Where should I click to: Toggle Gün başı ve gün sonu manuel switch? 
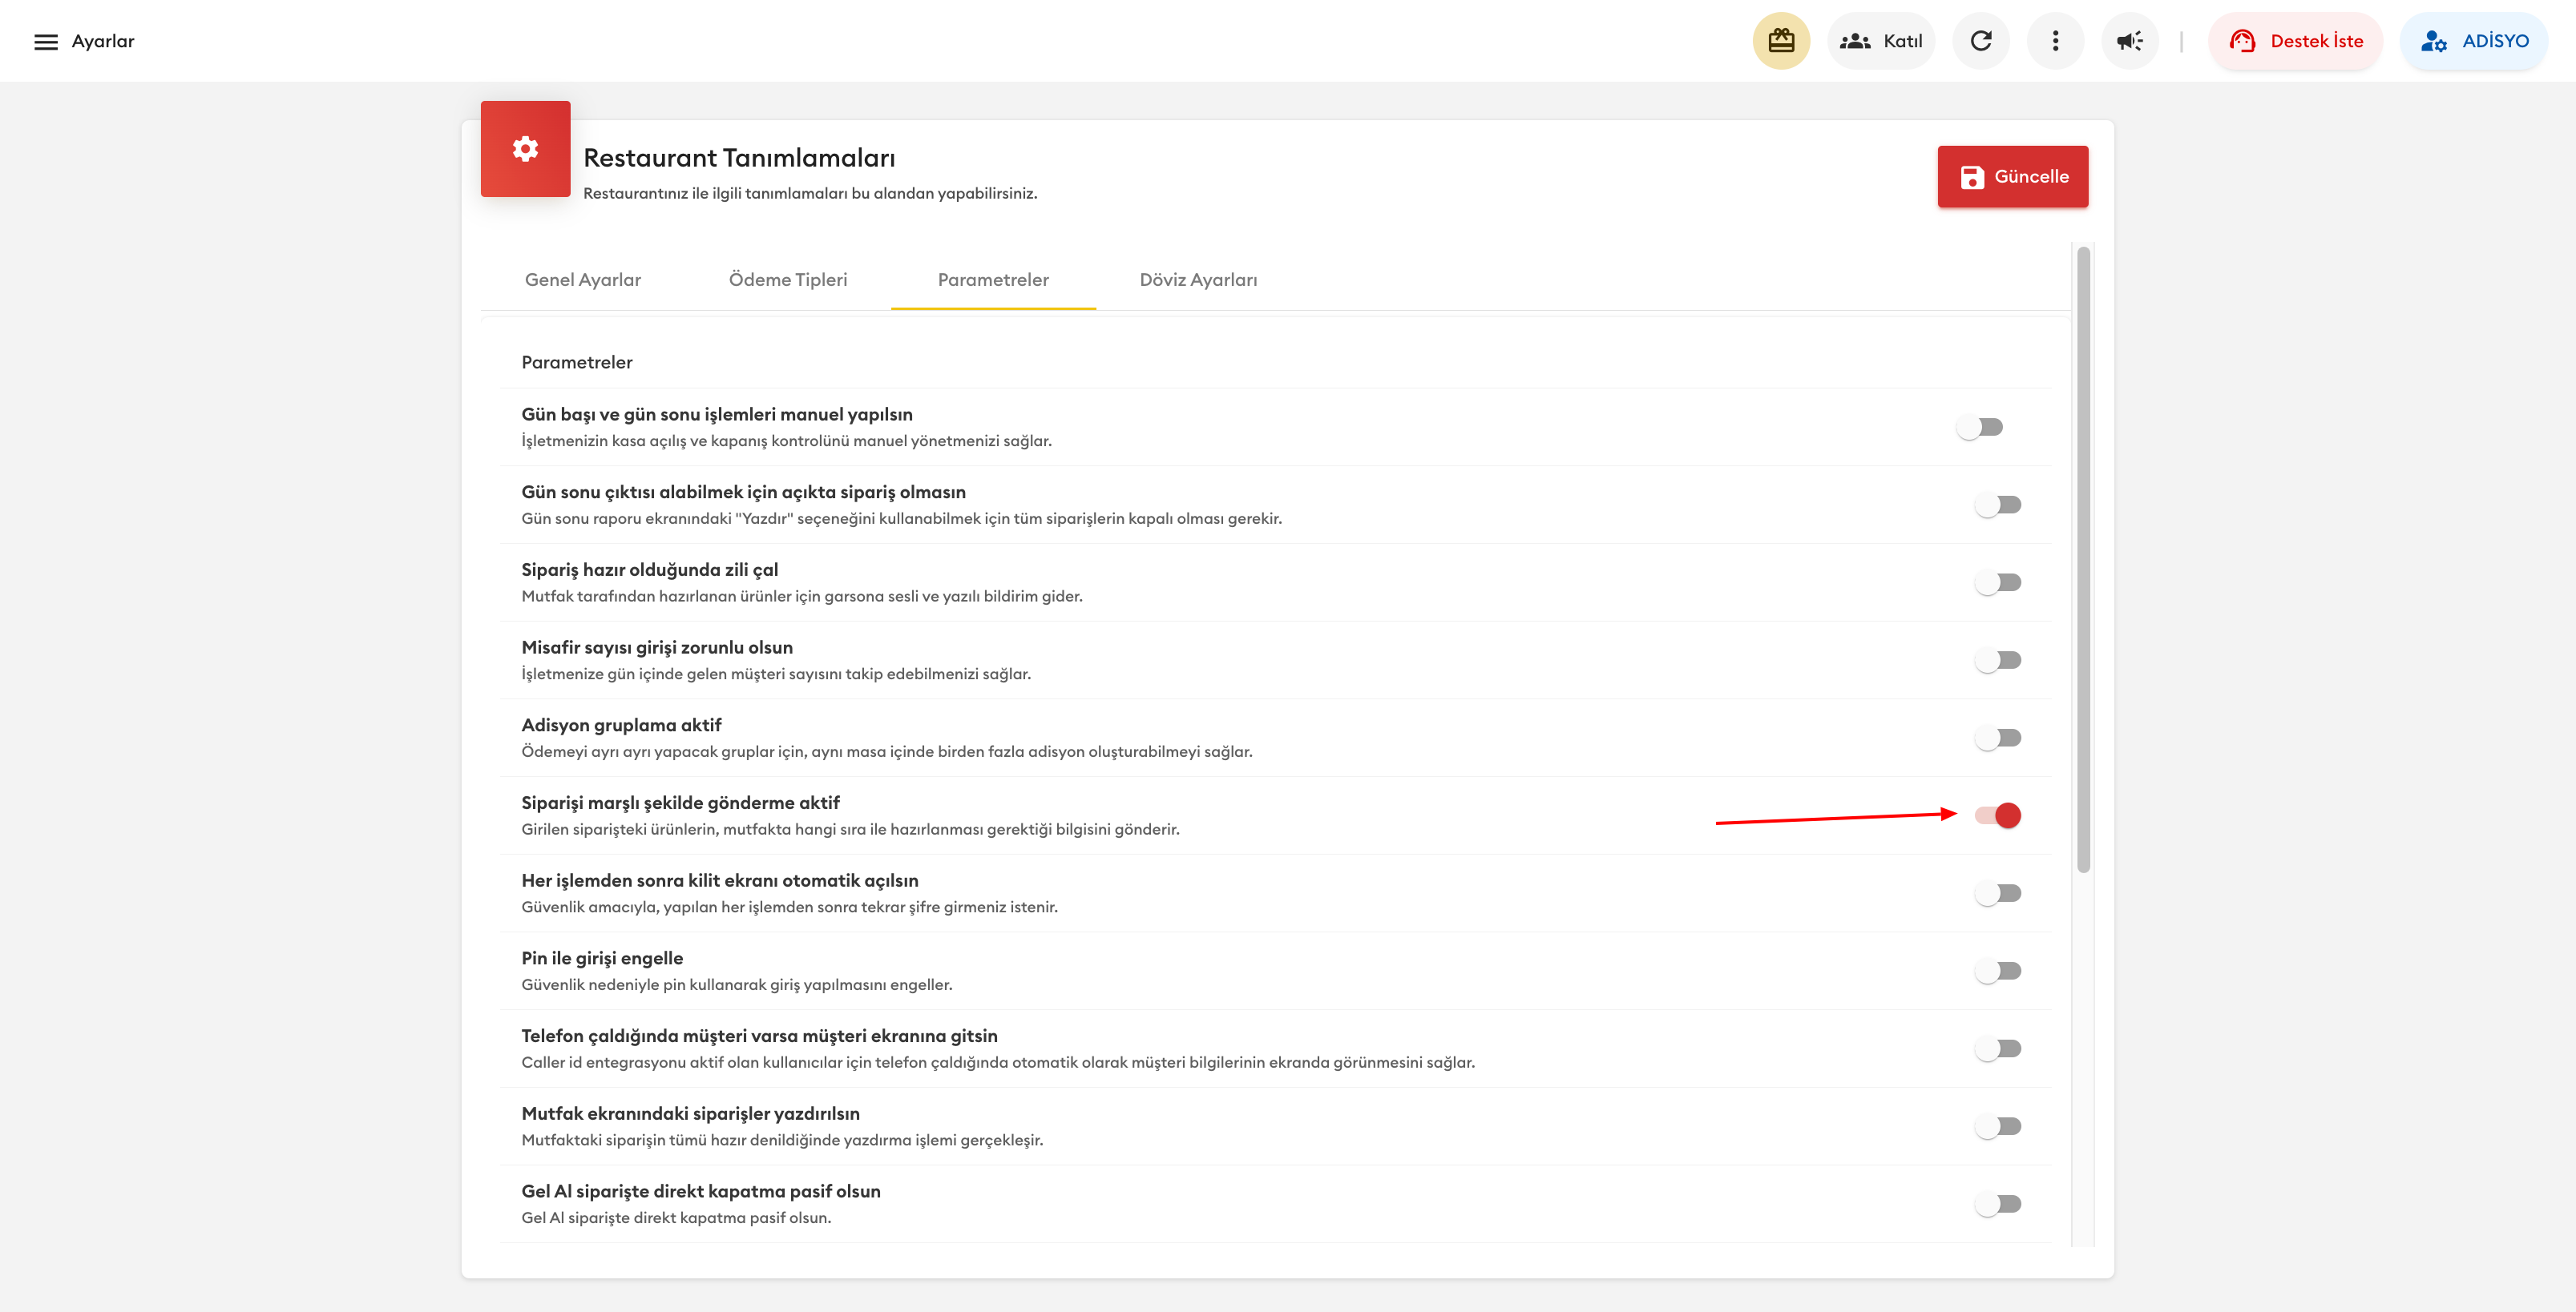click(1980, 428)
